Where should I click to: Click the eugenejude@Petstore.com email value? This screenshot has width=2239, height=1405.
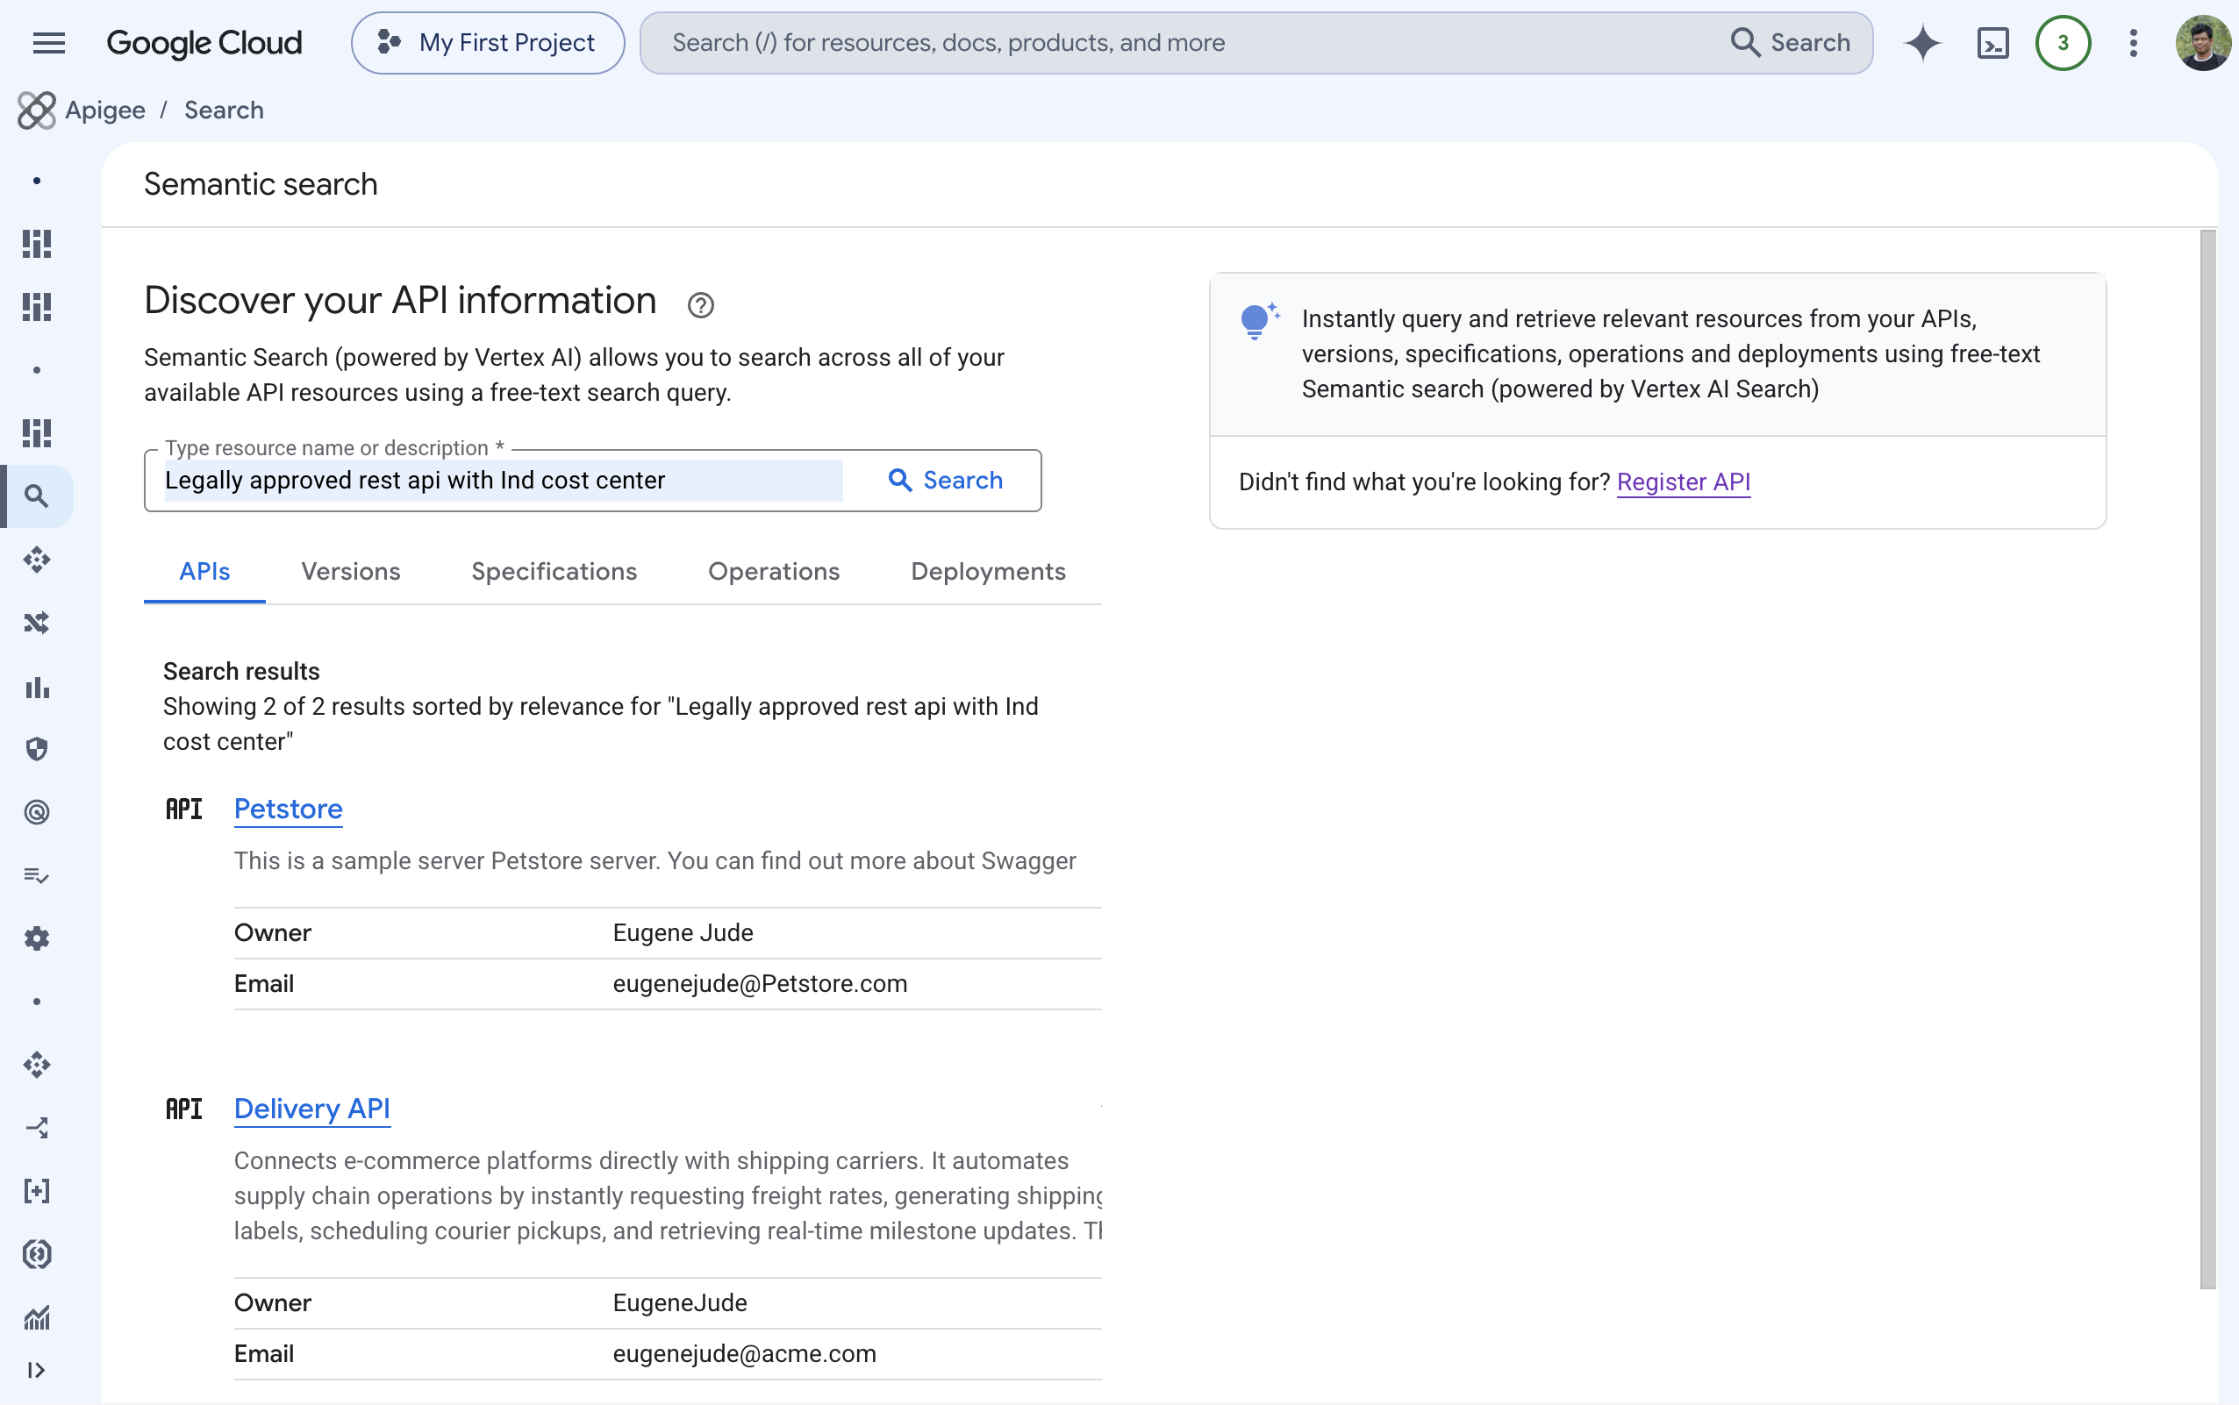[759, 984]
